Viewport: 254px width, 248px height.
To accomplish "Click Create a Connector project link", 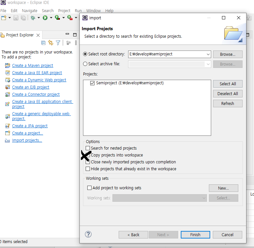I will [36, 94].
